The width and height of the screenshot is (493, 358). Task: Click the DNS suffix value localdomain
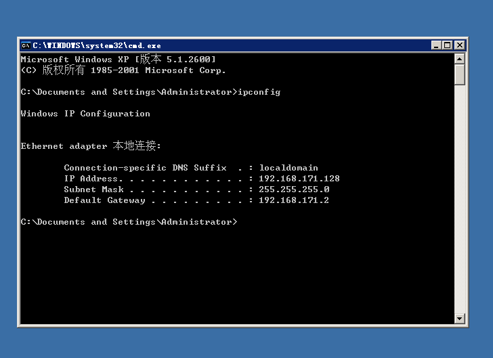[288, 168]
